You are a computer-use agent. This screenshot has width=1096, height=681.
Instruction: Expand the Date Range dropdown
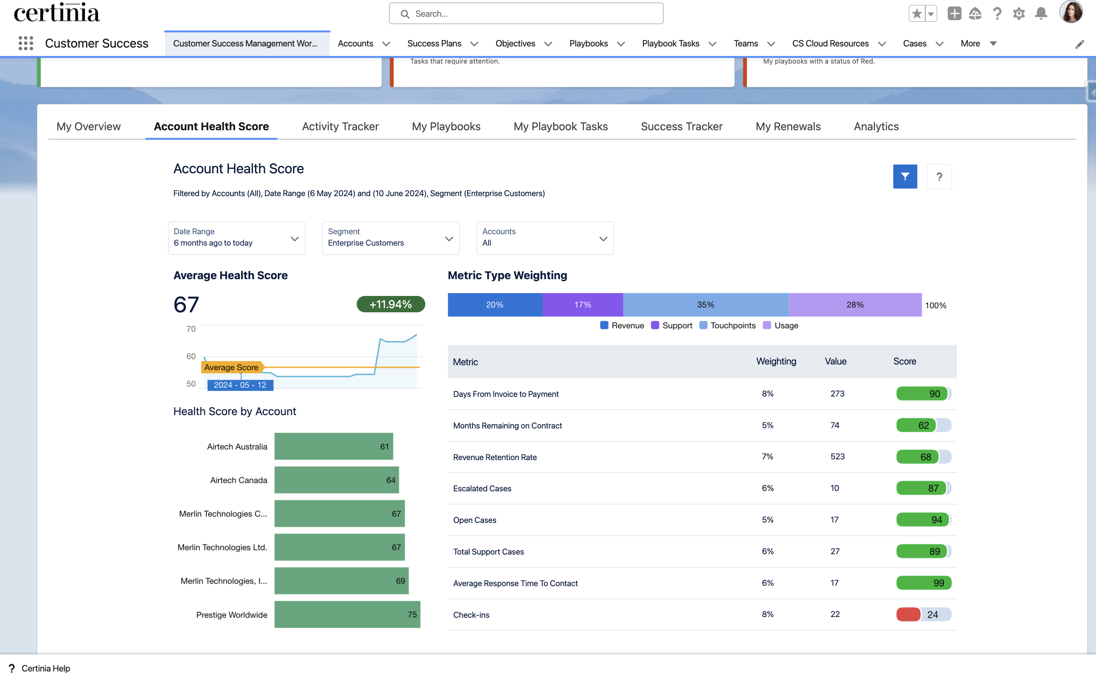[x=295, y=238]
